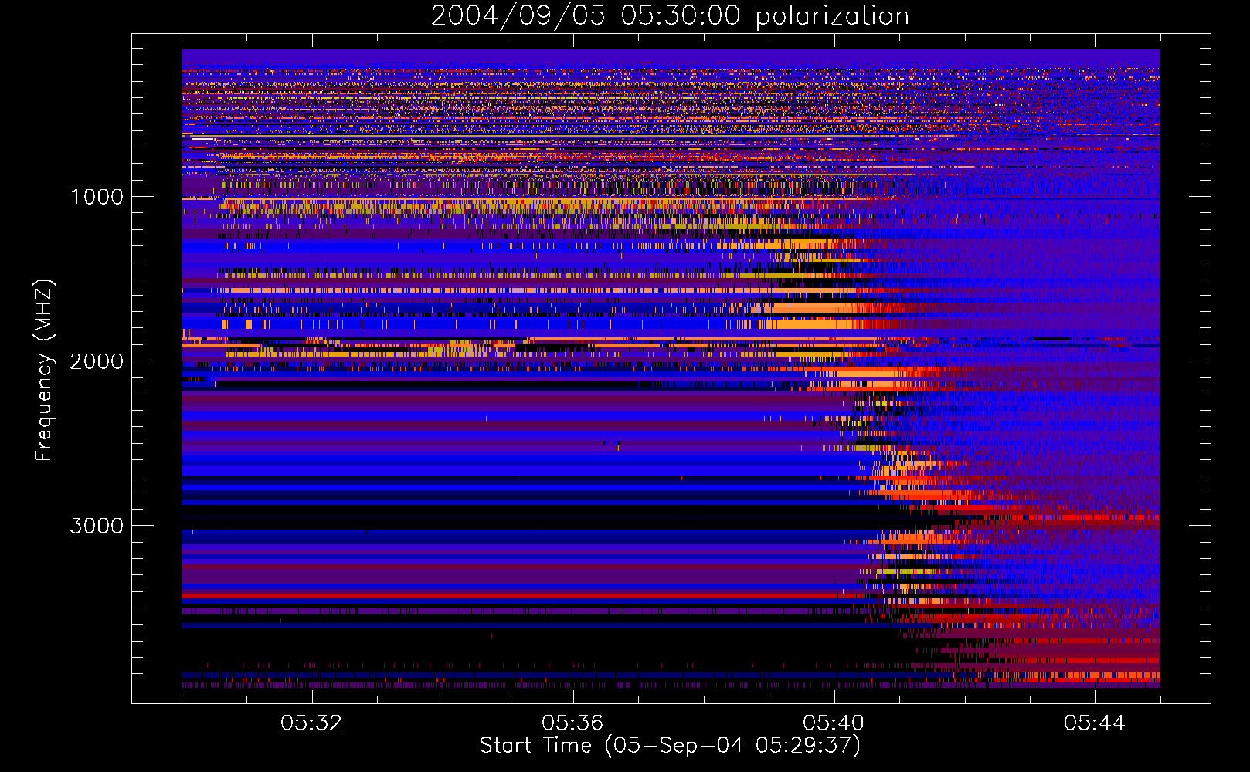Click the 05:44 time tick label
This screenshot has width=1250, height=772.
(1095, 723)
